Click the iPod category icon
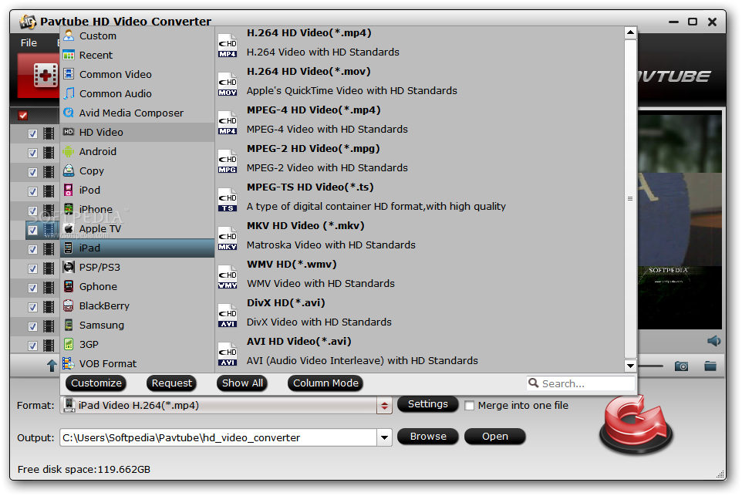 pyautogui.click(x=69, y=190)
